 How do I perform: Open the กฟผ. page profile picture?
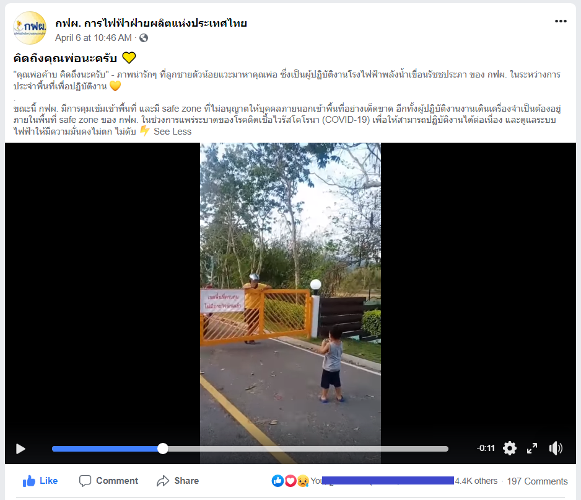coord(30,28)
